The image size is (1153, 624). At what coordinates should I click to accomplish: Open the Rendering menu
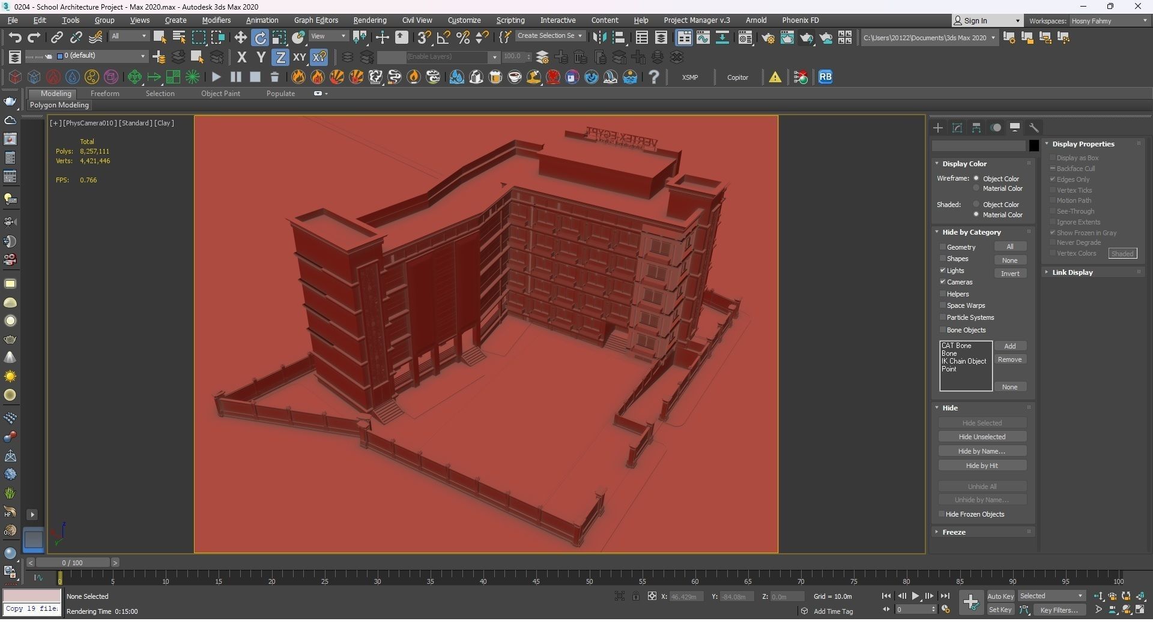(370, 20)
